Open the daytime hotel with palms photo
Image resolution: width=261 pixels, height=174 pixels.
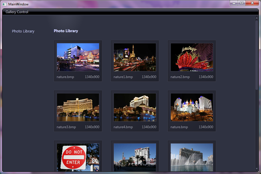(x=135, y=158)
